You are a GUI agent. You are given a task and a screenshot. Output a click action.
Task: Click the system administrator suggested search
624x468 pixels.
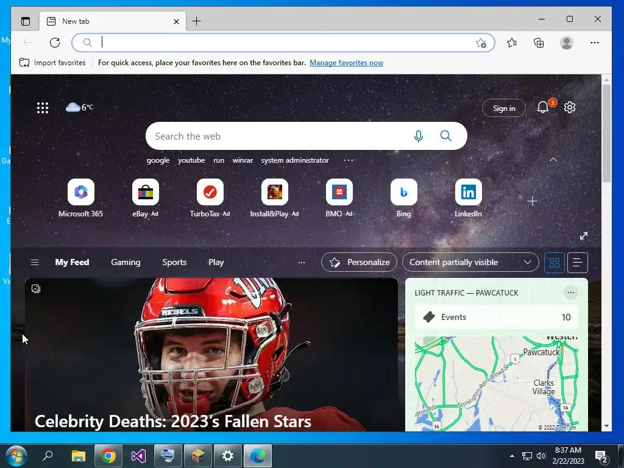click(295, 160)
